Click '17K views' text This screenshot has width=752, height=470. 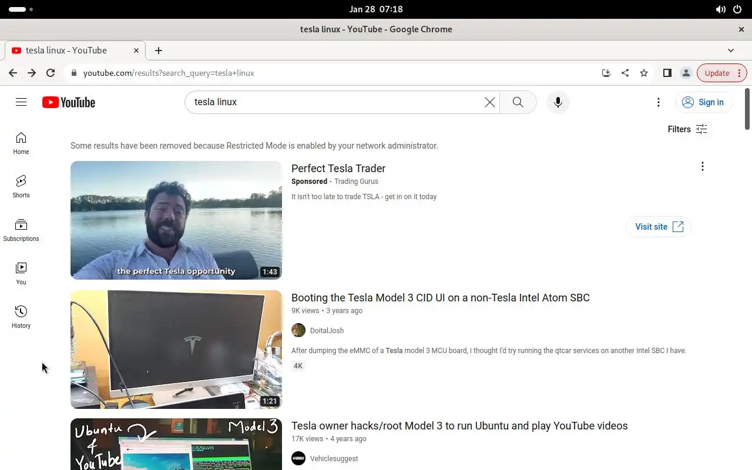coord(307,439)
